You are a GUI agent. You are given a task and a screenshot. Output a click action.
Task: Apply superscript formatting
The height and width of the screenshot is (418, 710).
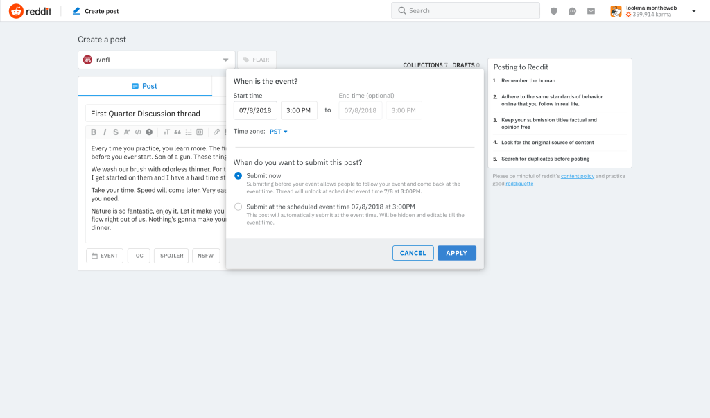click(127, 132)
